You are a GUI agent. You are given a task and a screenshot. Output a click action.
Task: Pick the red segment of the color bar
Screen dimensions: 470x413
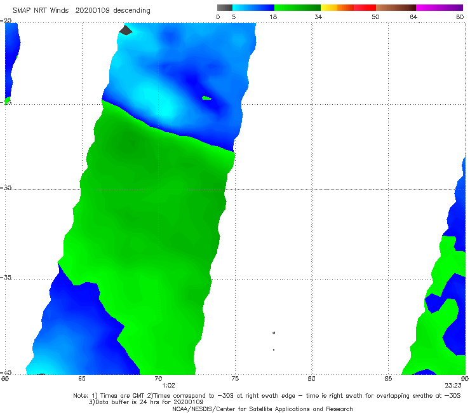365,8
